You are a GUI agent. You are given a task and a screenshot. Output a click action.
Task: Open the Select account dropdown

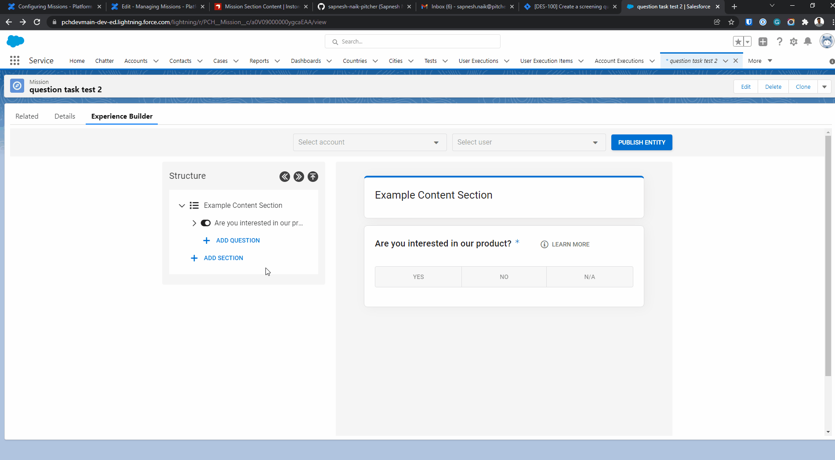[x=369, y=142]
